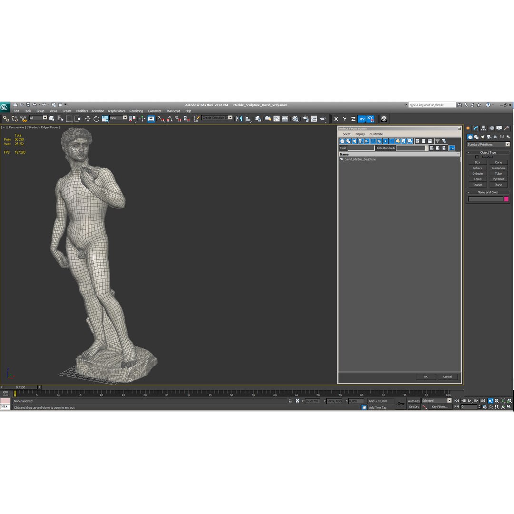This screenshot has width=514, height=514.
Task: Click the Align tool icon
Action: (x=248, y=119)
